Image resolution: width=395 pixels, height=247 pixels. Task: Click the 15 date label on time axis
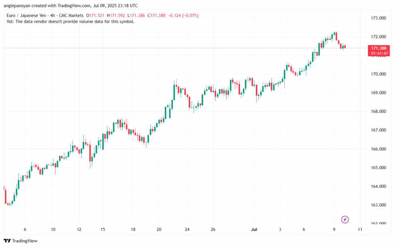tap(103, 229)
